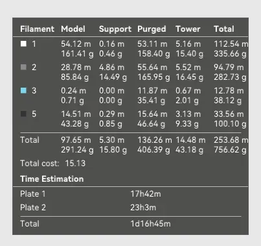Select total weight 335.66 g
Screen dimensions: 261x246
click(230, 54)
